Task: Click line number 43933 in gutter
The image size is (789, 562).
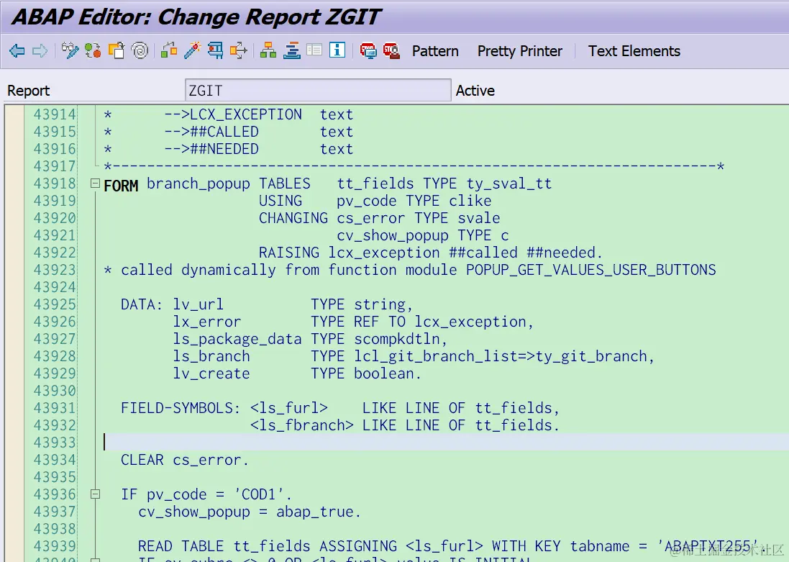Action: [55, 442]
